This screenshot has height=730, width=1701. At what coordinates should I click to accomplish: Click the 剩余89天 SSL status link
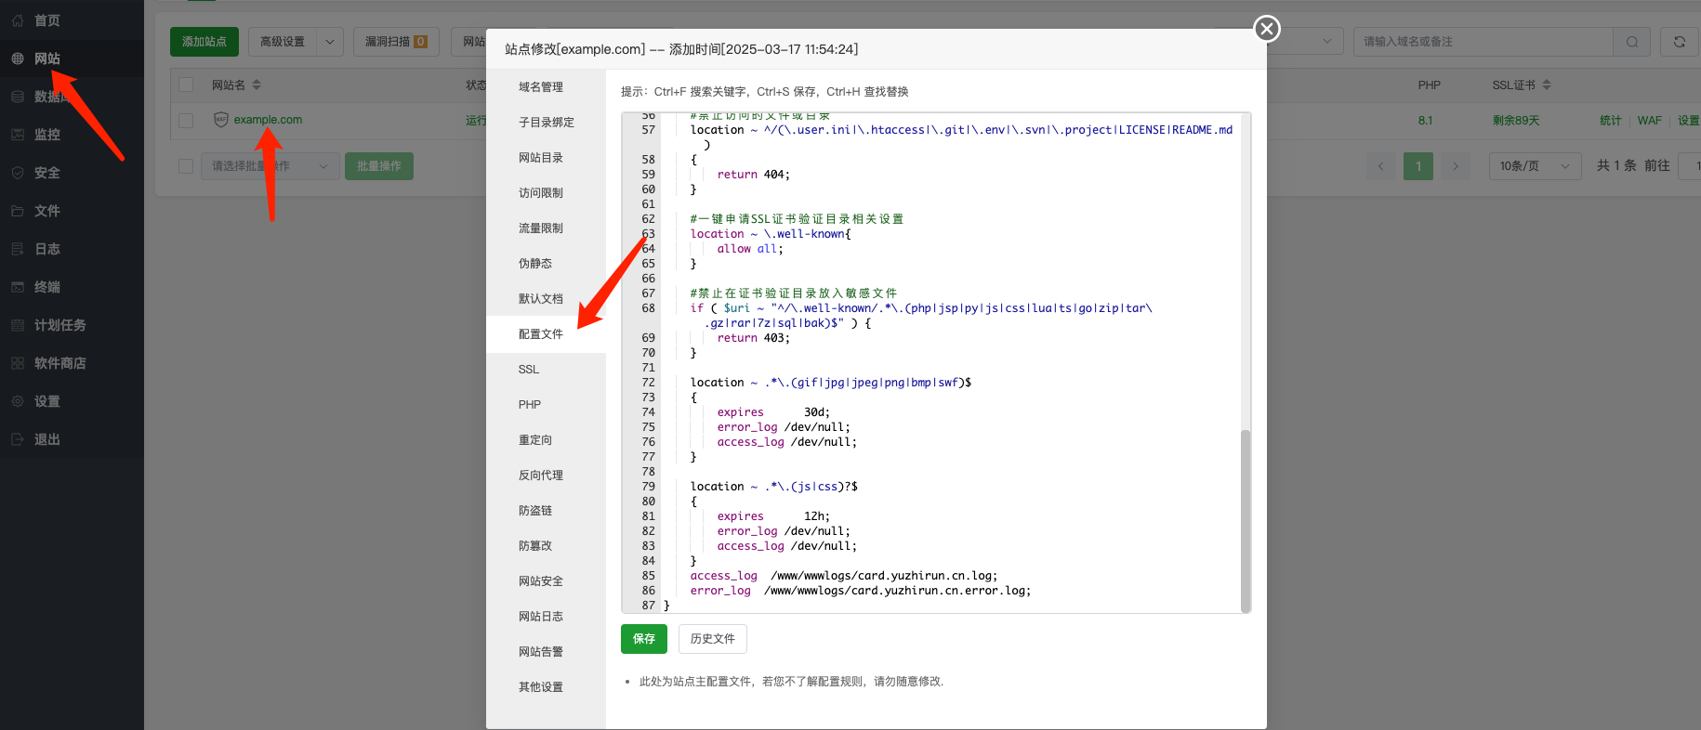point(1516,121)
